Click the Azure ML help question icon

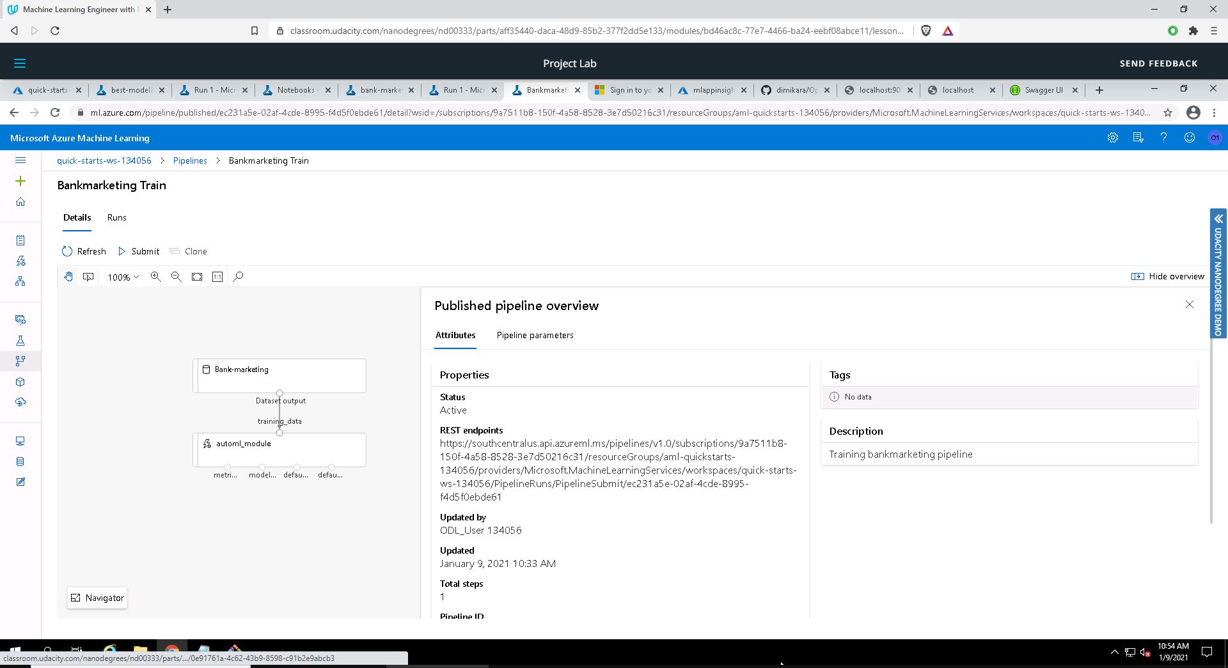[x=1163, y=137]
